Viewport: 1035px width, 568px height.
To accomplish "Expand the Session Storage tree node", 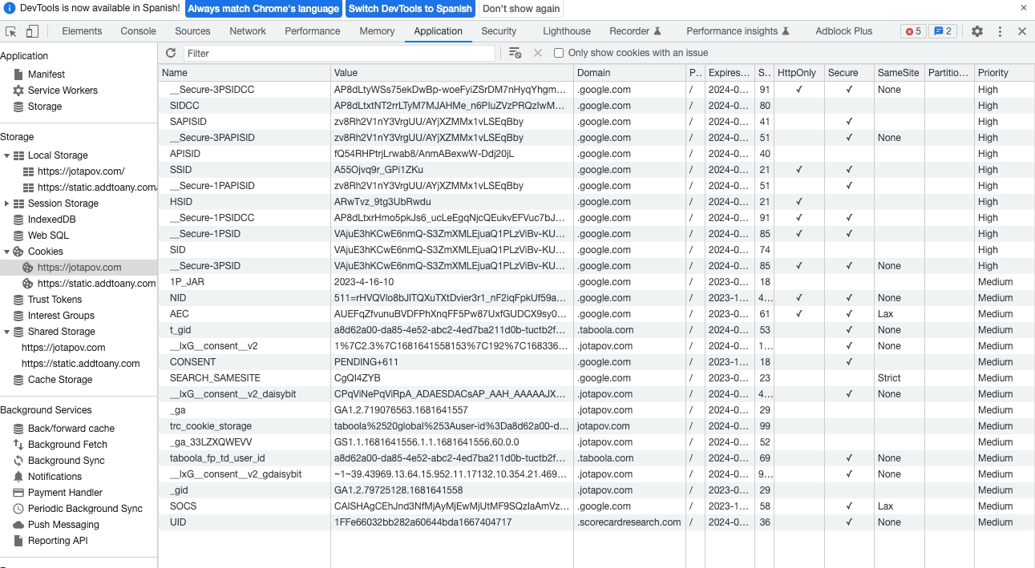I will pos(7,203).
